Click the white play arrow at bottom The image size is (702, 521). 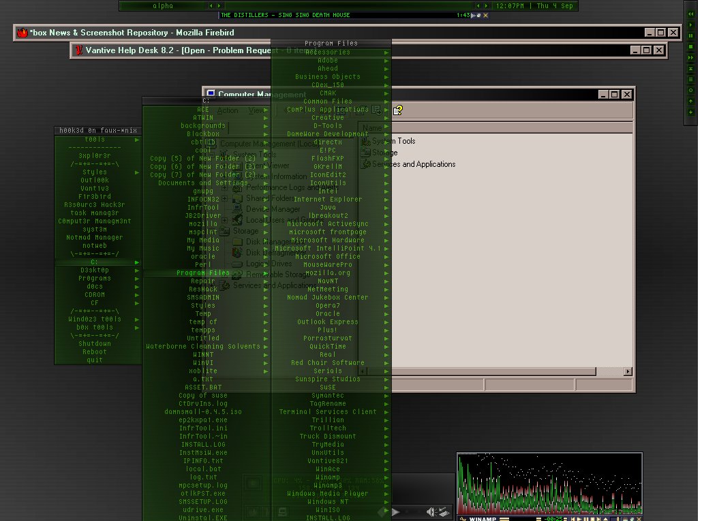[396, 511]
